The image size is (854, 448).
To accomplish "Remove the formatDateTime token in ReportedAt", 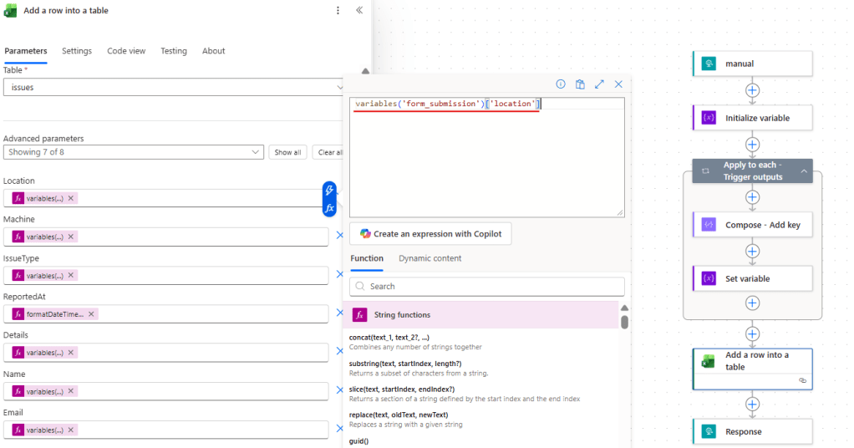I will [91, 314].
